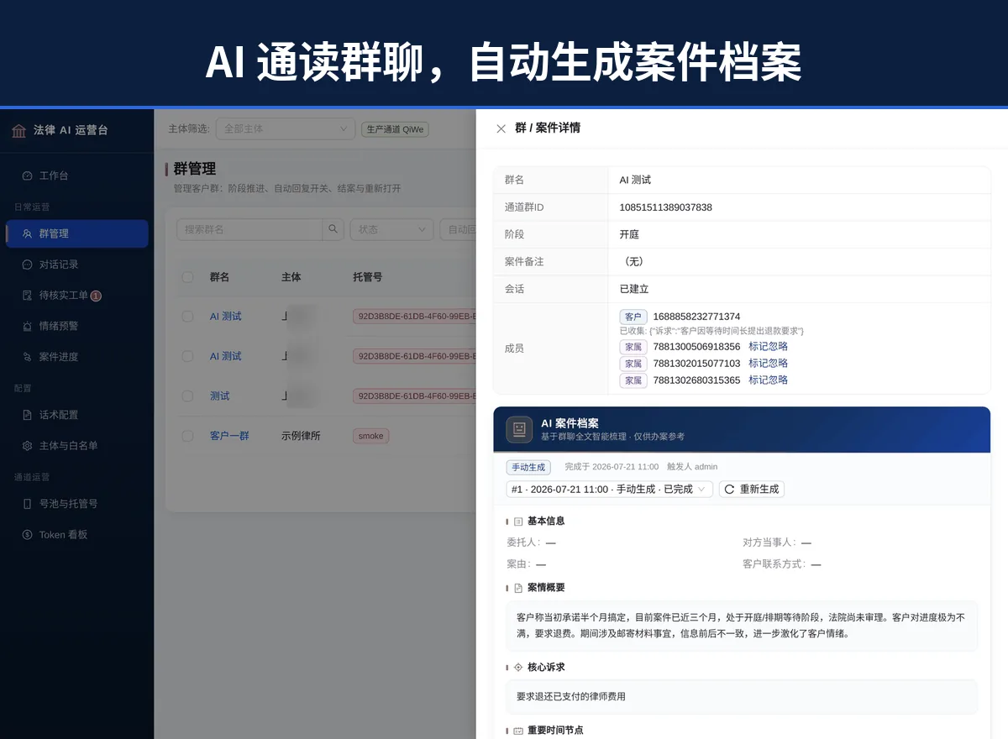
Task: Click 示例律所 in 客户一群 row
Action: [x=301, y=436]
